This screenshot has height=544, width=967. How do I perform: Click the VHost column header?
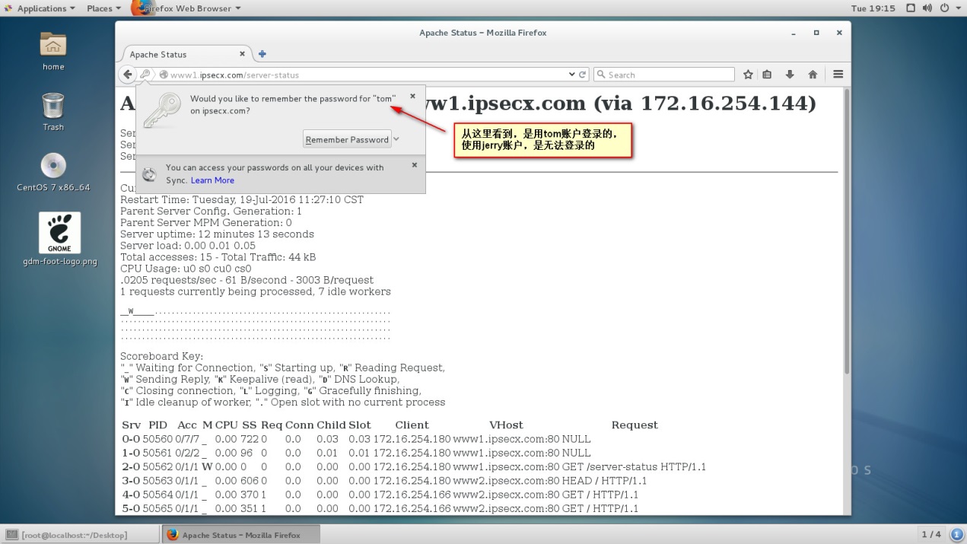click(506, 425)
